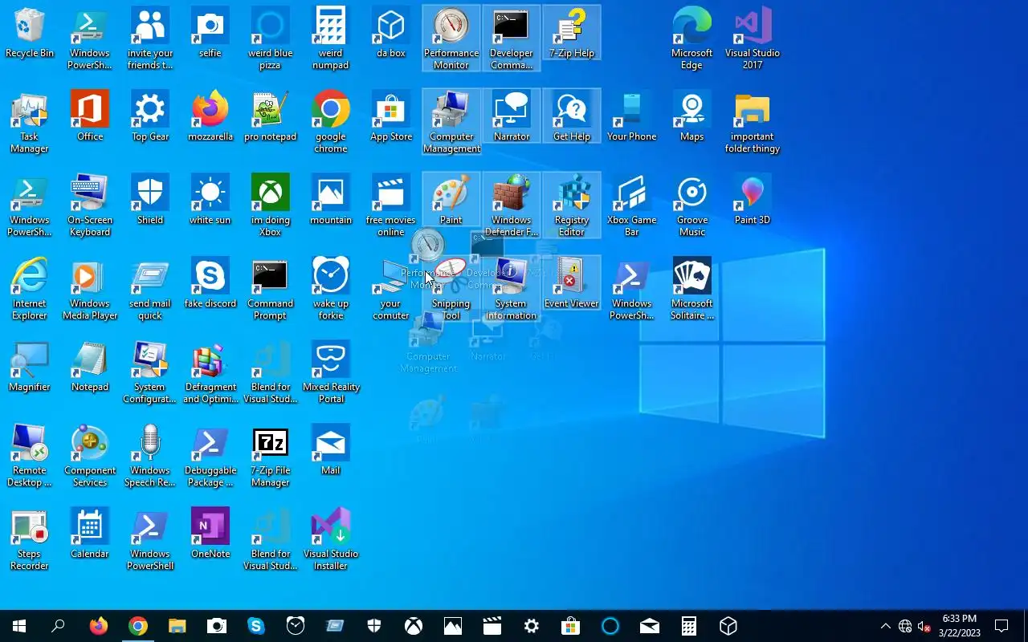Select the OneNote desktop icon

click(210, 534)
